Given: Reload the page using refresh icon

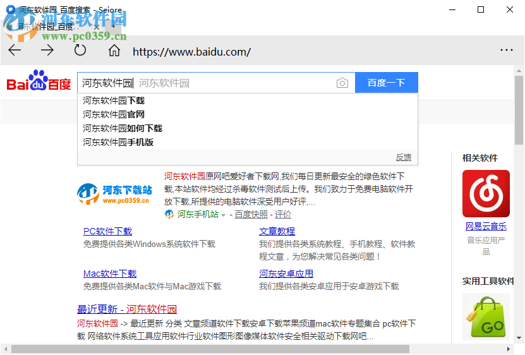Looking at the screenshot, I should 80,51.
